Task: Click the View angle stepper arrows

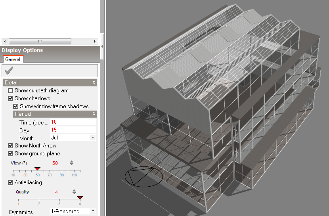Action: click(71, 163)
